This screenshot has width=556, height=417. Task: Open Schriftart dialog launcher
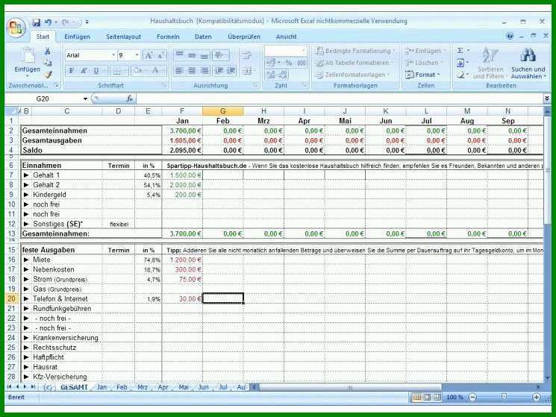point(164,85)
